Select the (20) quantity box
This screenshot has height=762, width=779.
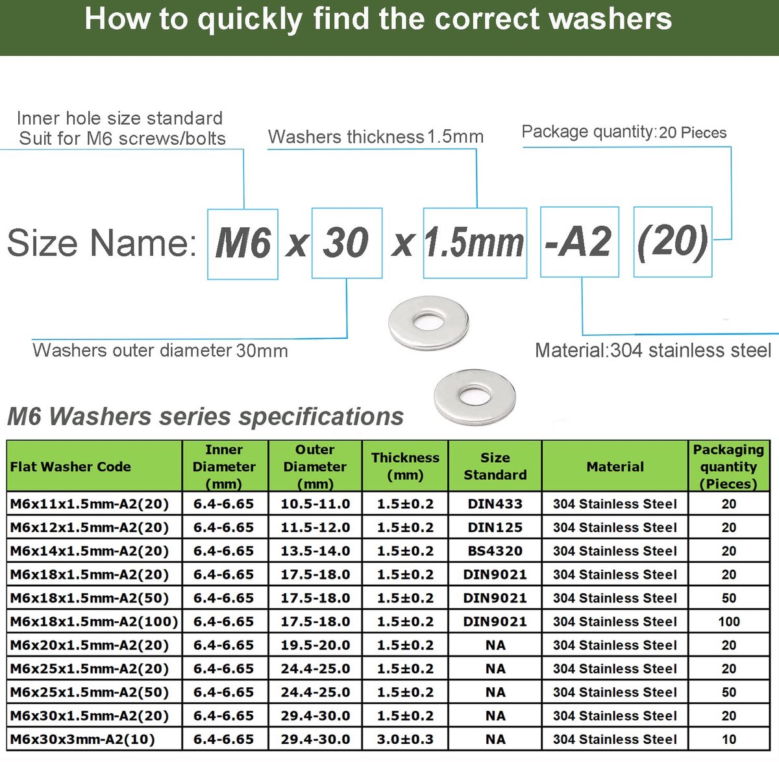673,241
